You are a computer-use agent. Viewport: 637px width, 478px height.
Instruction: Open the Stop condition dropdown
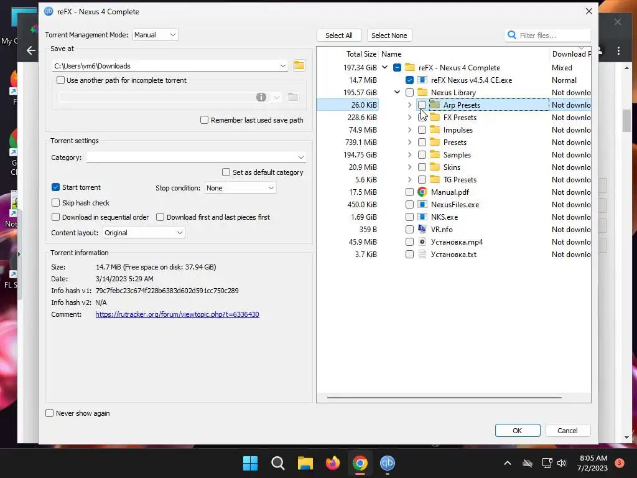240,188
